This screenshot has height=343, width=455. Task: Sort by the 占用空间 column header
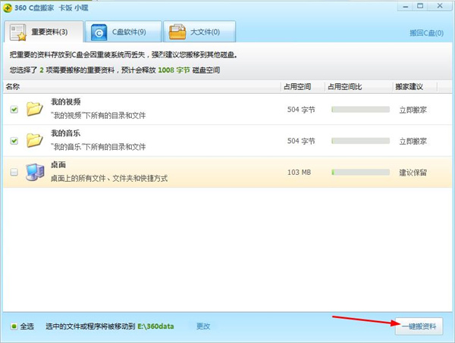[x=301, y=87]
